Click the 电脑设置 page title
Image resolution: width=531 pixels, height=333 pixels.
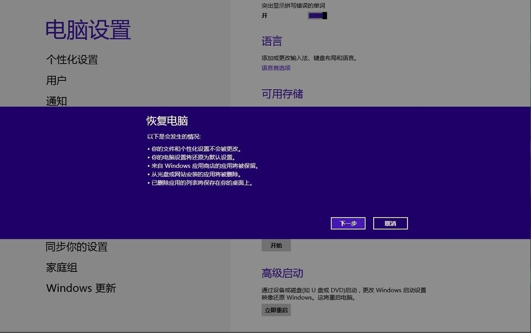[88, 30]
